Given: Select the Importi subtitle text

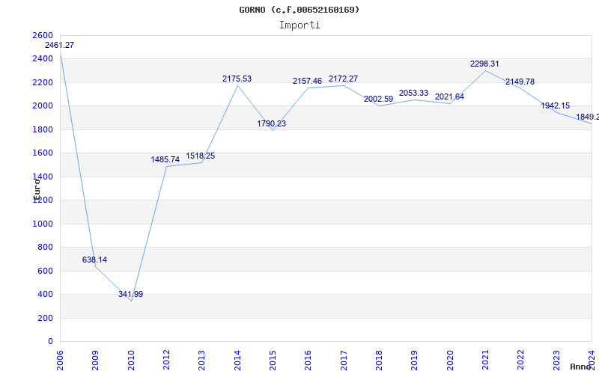Looking at the screenshot, I should [x=299, y=25].
